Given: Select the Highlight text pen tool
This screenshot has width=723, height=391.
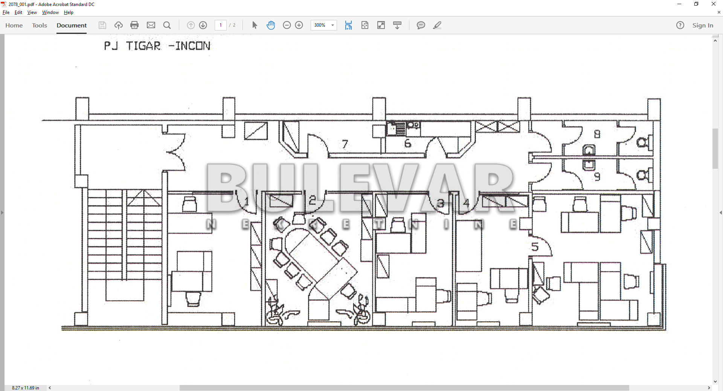Looking at the screenshot, I should [x=437, y=25].
